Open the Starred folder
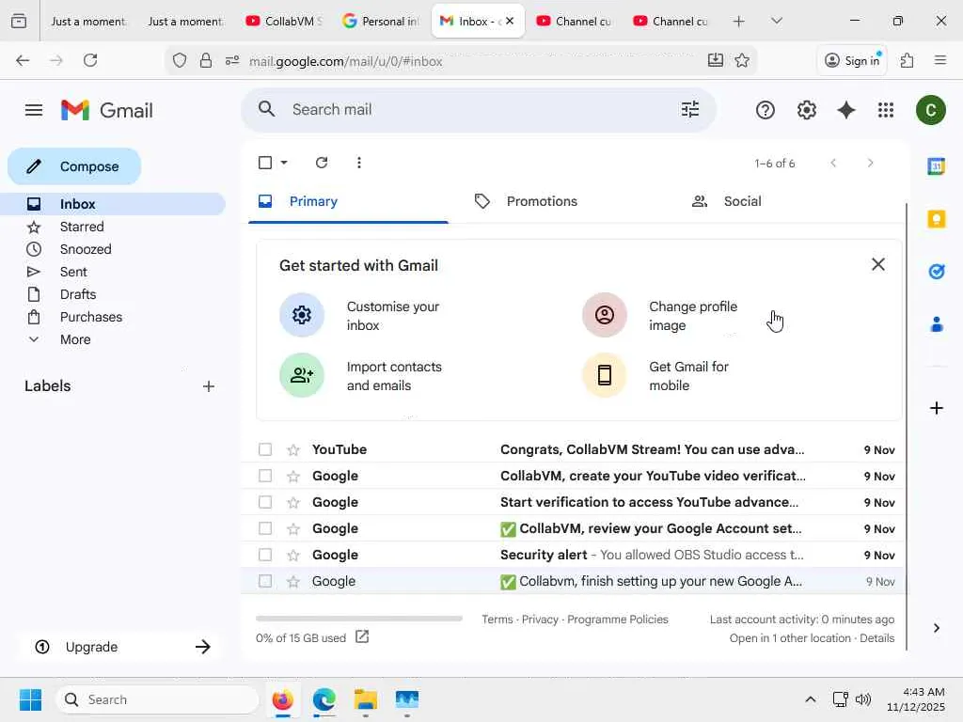963x722 pixels. pyautogui.click(x=82, y=227)
